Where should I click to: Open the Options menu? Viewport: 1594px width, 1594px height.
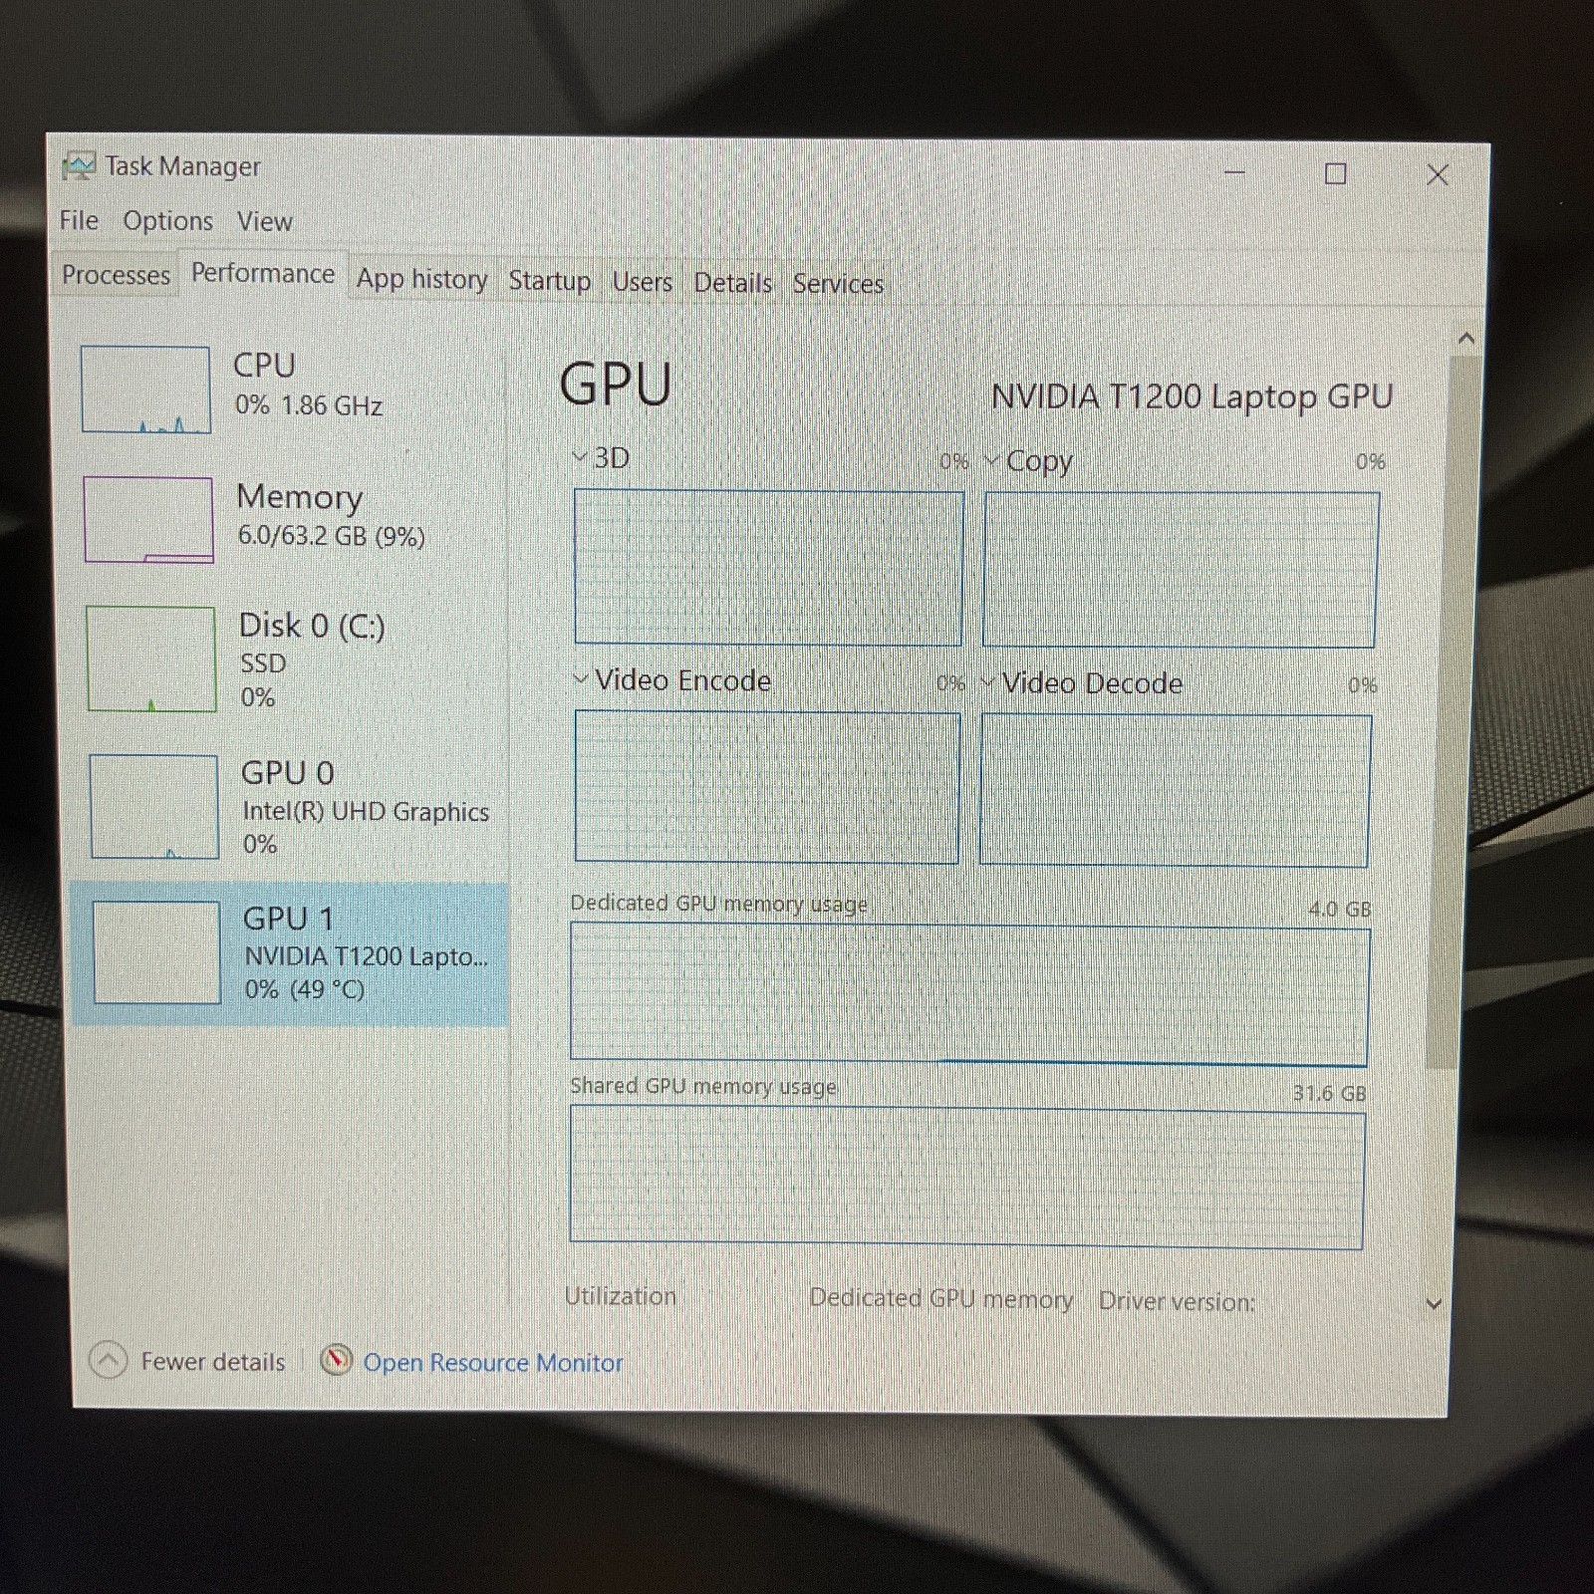click(x=167, y=221)
